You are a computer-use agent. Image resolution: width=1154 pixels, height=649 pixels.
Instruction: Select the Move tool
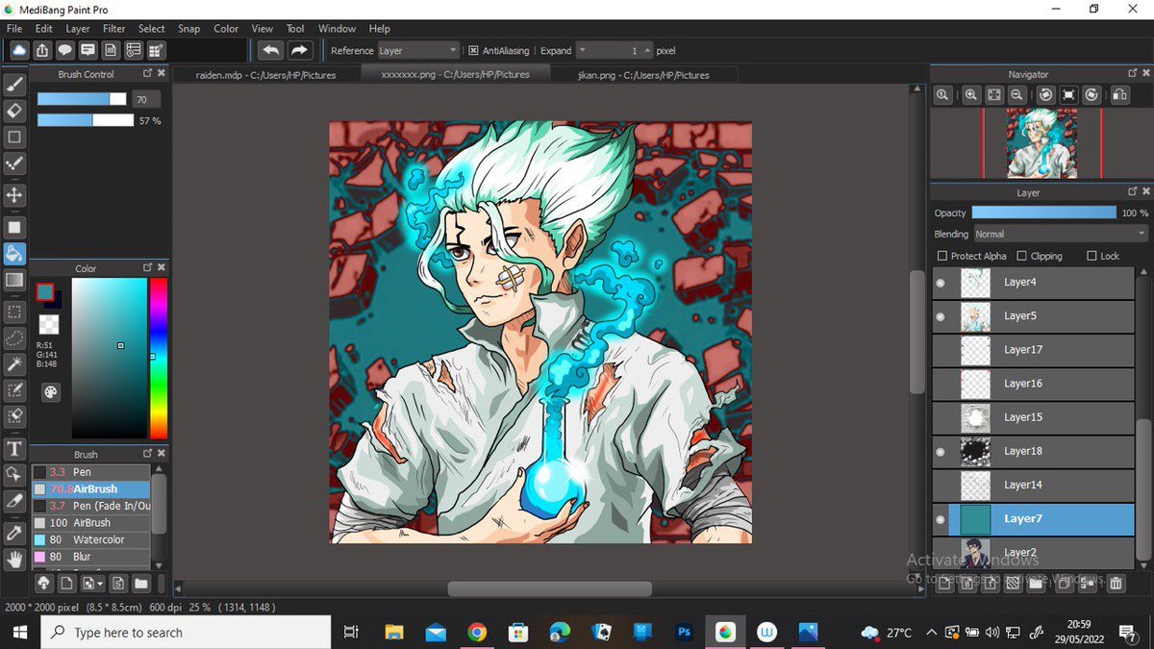point(14,195)
